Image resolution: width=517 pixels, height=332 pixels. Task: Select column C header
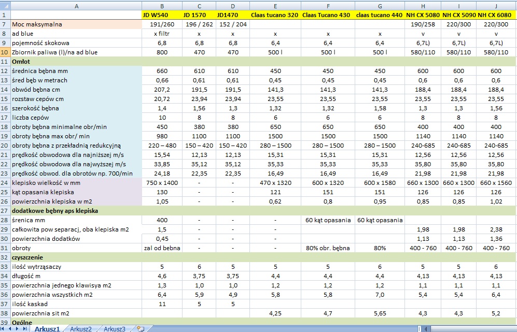click(199, 6)
